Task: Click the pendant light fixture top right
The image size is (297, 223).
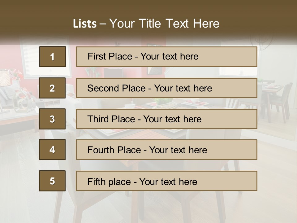Action: [262, 41]
